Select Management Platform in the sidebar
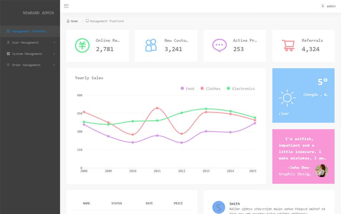Viewport: 341px width, 214px height. [x=29, y=31]
